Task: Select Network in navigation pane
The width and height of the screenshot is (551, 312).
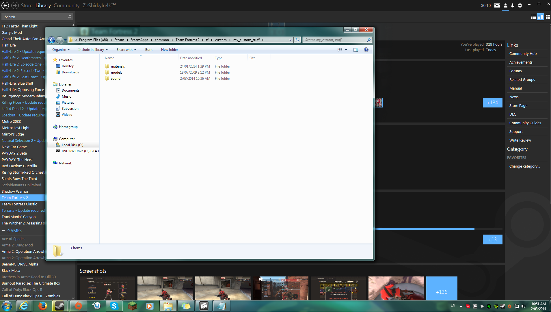Action: (x=65, y=163)
